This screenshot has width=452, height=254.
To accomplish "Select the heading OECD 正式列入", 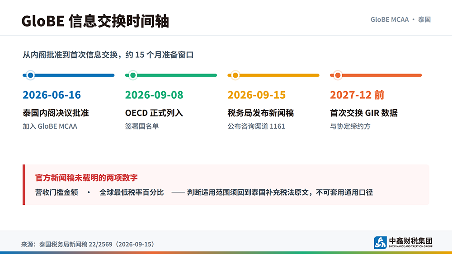I will [154, 113].
